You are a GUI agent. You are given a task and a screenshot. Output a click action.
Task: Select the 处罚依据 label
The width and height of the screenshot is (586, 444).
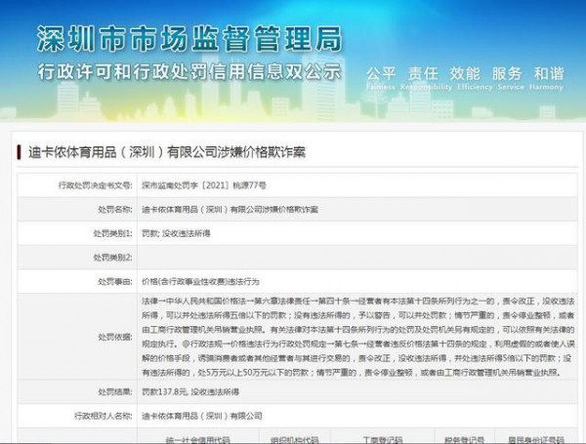114,337
